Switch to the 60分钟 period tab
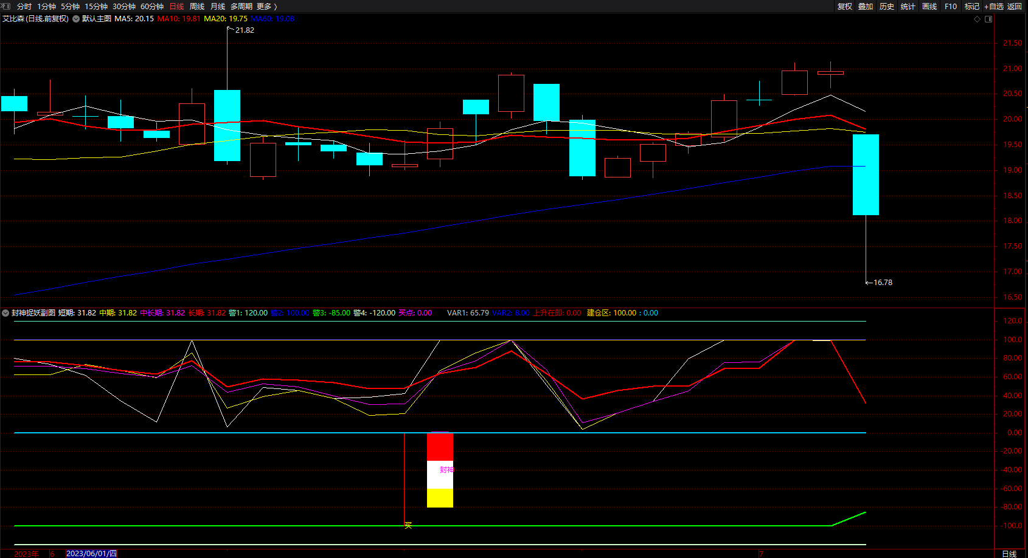The height and width of the screenshot is (558, 1028). point(151,6)
